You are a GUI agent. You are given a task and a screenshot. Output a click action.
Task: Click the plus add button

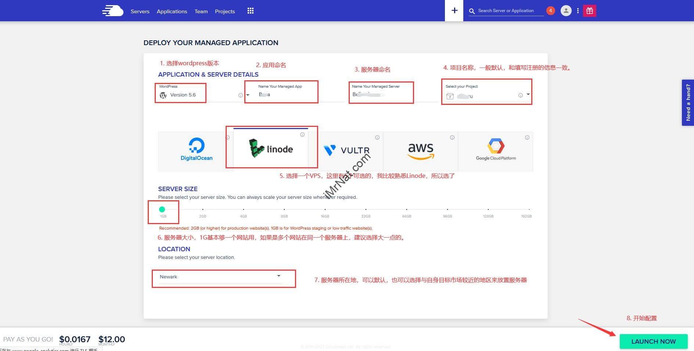pos(454,11)
